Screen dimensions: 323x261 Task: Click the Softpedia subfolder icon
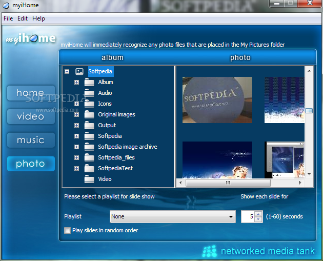(89, 136)
